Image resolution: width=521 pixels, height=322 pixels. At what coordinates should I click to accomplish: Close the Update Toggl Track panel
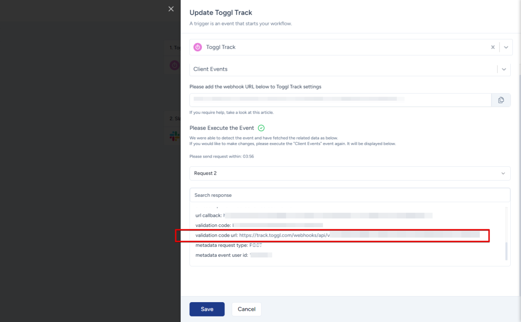tap(171, 9)
